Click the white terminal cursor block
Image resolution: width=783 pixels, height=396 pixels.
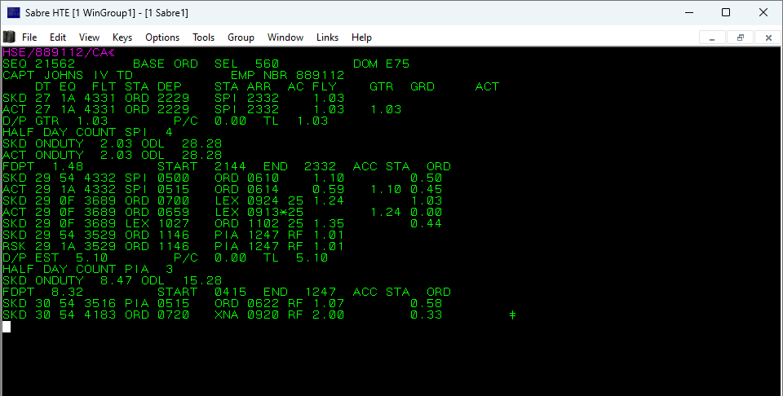coord(7,328)
